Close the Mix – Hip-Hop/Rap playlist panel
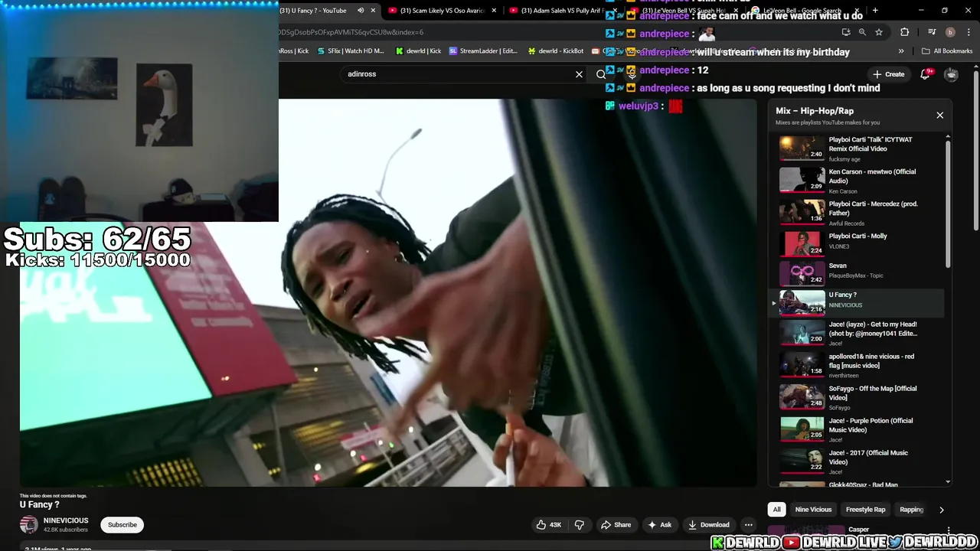The width and height of the screenshot is (980, 551). pyautogui.click(x=940, y=116)
